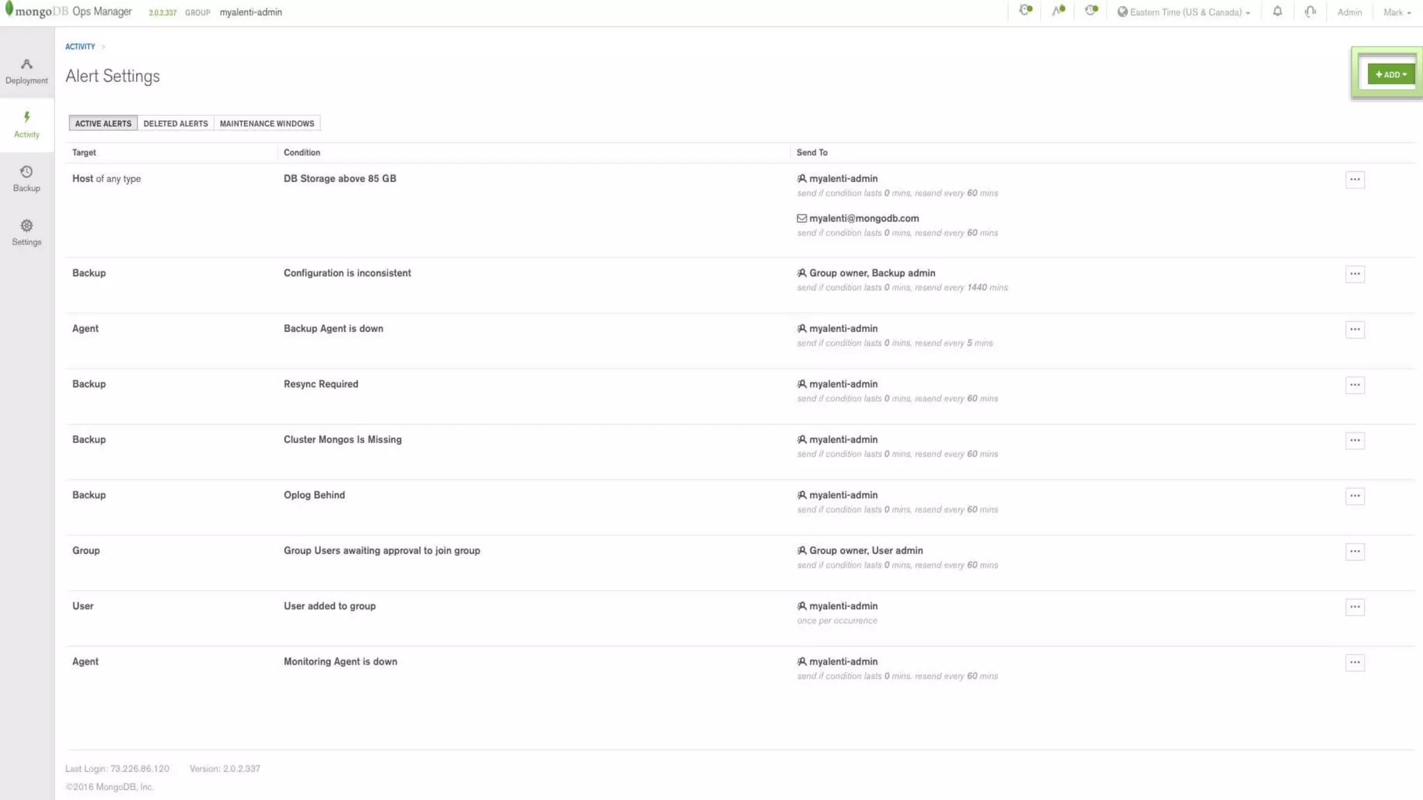Open Settings from the left sidebar
Image resolution: width=1423 pixels, height=800 pixels.
[26, 233]
